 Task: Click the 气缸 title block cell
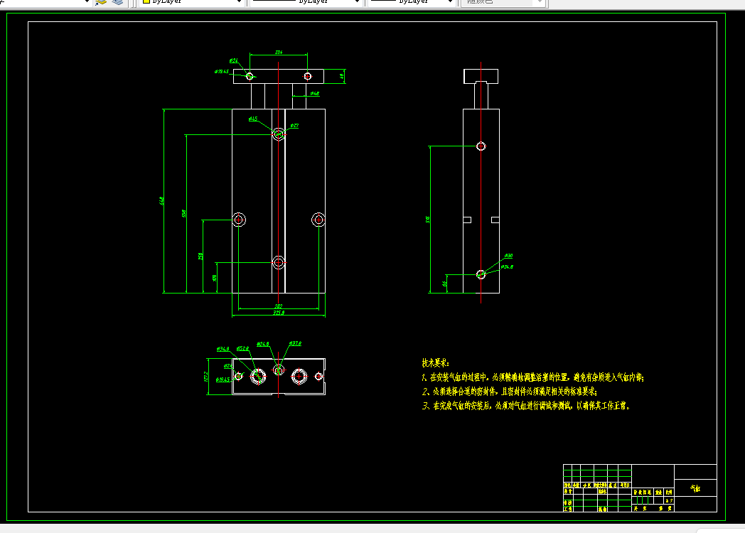click(x=695, y=488)
